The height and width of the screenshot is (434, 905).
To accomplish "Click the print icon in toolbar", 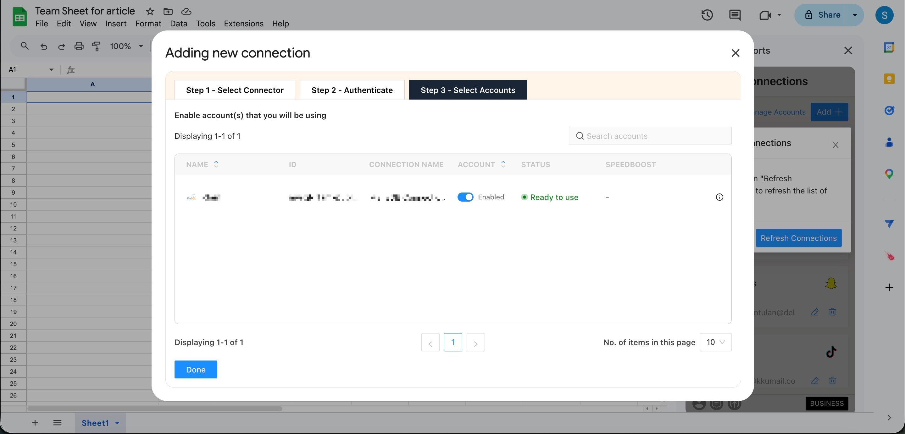I will [x=79, y=46].
